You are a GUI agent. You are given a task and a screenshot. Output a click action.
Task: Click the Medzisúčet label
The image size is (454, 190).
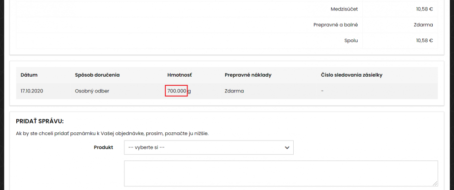click(344, 9)
